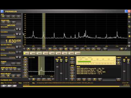The image size is (131, 98).
Task: Adjust the AF Vol slider
Action: coord(128,63)
